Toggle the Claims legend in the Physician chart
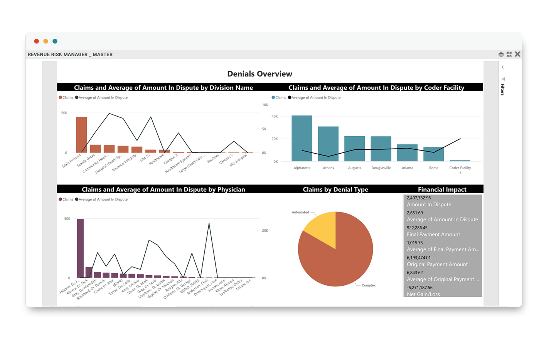The width and height of the screenshot is (546, 348). point(66,199)
